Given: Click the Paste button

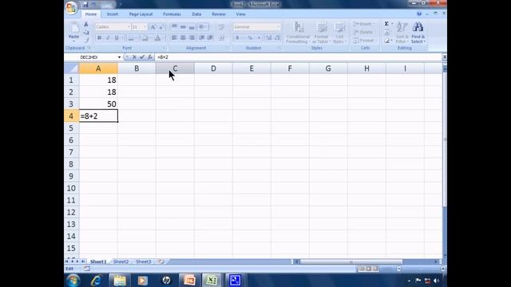Looking at the screenshot, I should pos(74,32).
